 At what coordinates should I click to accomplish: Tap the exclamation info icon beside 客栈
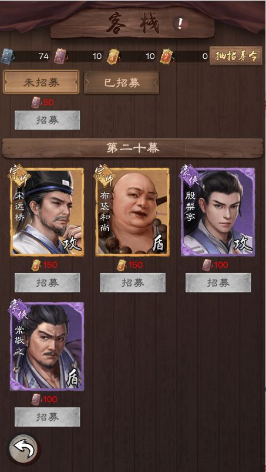tap(180, 24)
